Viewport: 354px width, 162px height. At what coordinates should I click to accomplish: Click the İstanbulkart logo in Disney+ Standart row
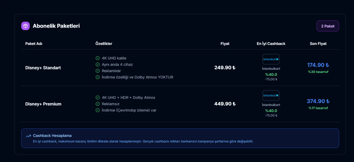(x=271, y=59)
